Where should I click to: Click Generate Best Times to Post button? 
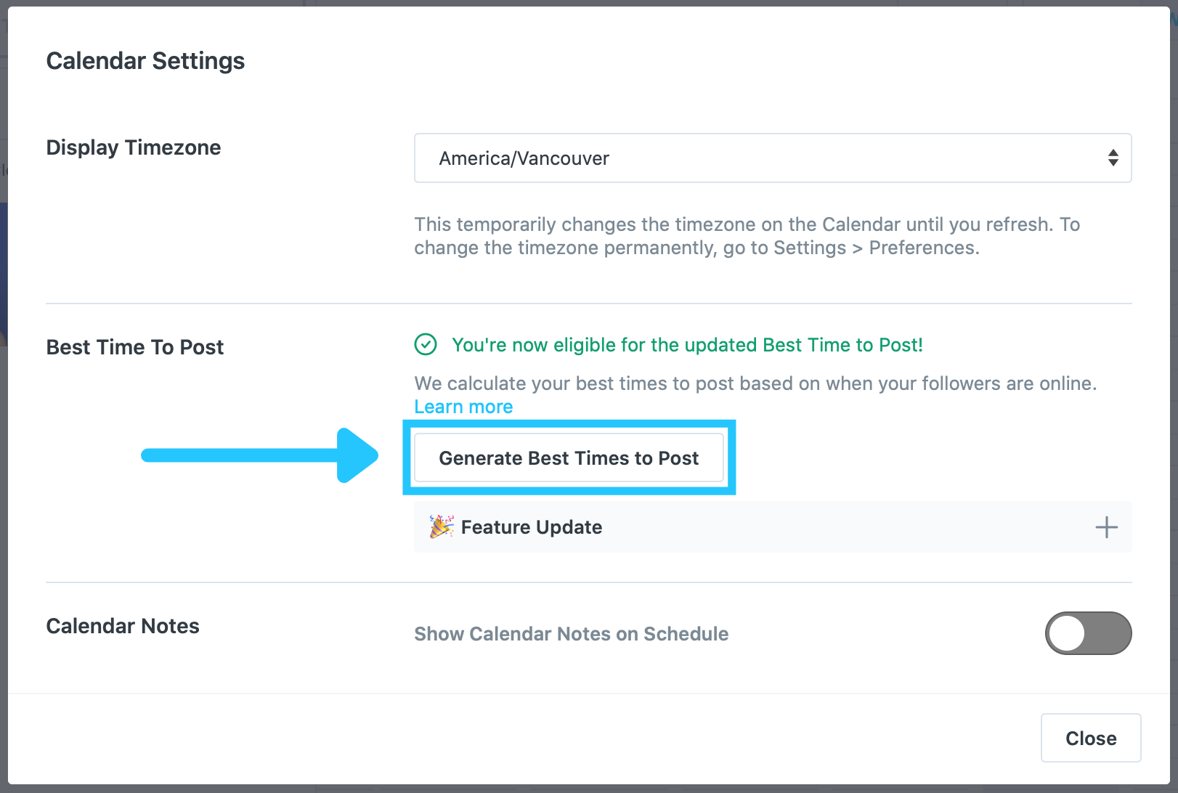click(x=569, y=457)
